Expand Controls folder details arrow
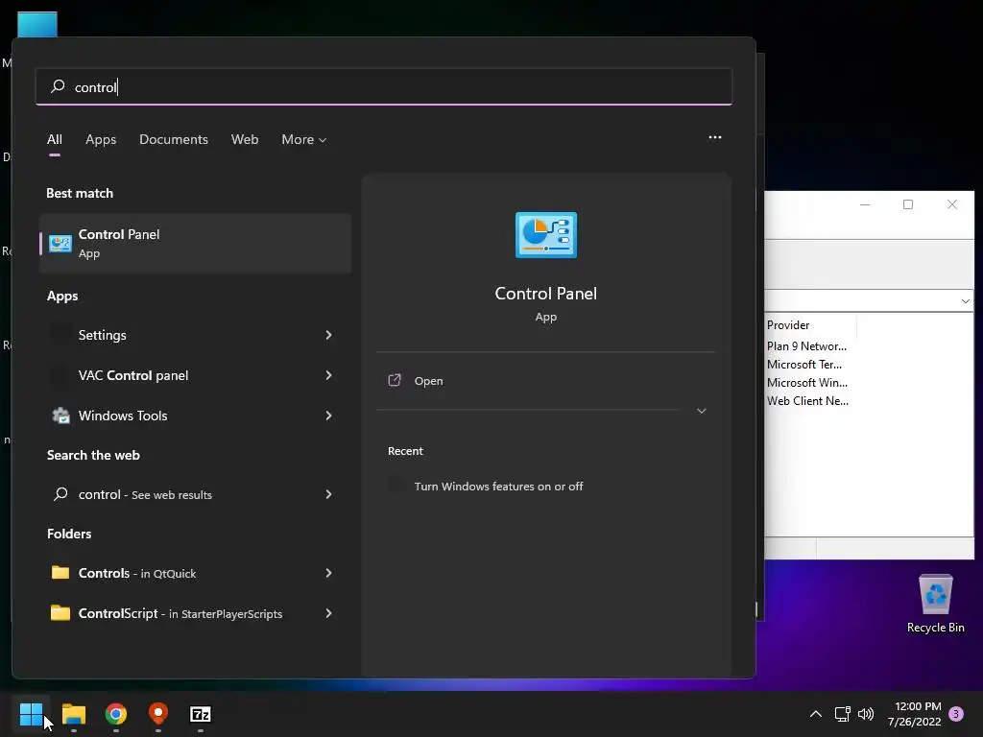Screen dimensions: 983x737 (328, 573)
